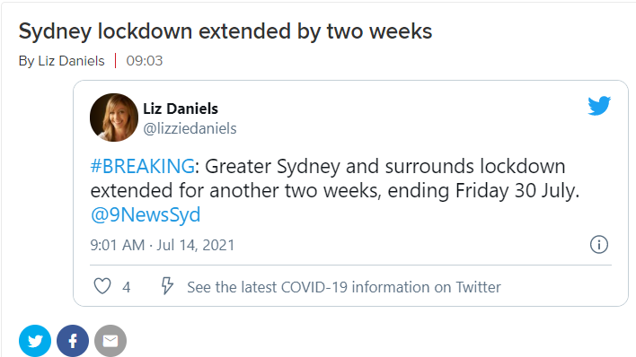See the latest COVID-19 information on Twitter
The width and height of the screenshot is (636, 357).
pyautogui.click(x=343, y=287)
